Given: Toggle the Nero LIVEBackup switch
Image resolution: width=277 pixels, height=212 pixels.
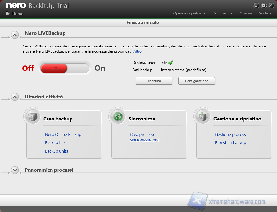Looking at the screenshot, I should 65,68.
